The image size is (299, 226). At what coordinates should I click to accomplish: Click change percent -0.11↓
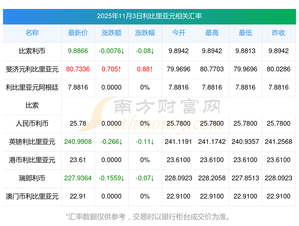click(x=145, y=142)
